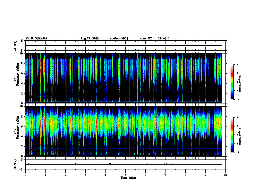This screenshot has height=196, width=254.
Task: Click the "-6" tick on ch.1 color bar
Action: tap(237, 65)
